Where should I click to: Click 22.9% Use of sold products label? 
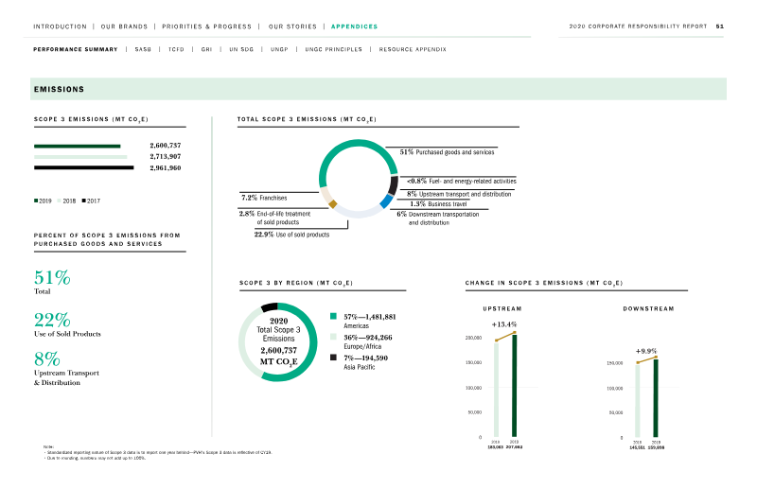[x=291, y=235]
